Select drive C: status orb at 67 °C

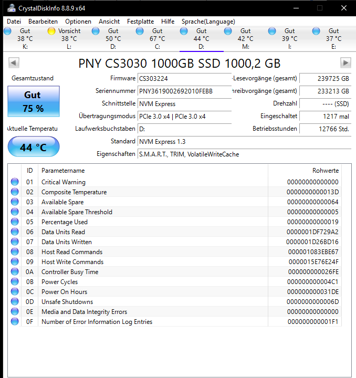140,31
